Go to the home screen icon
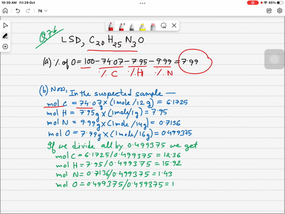This screenshot has width=285, height=214. point(5,11)
